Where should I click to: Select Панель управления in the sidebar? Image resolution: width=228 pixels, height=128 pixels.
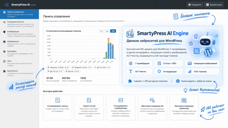20,14
